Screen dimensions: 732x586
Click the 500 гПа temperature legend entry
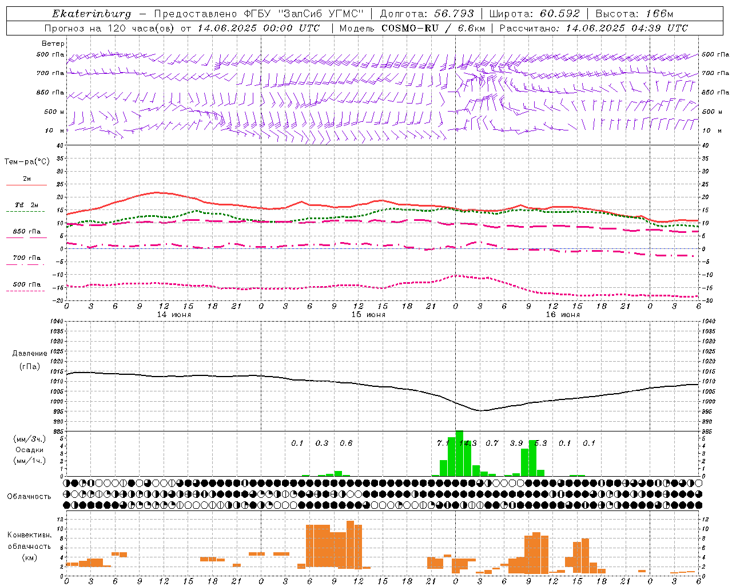(27, 284)
